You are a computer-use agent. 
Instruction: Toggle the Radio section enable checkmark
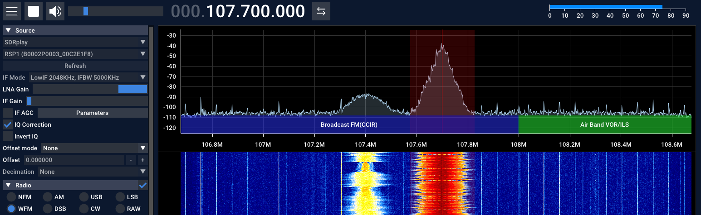coord(143,185)
